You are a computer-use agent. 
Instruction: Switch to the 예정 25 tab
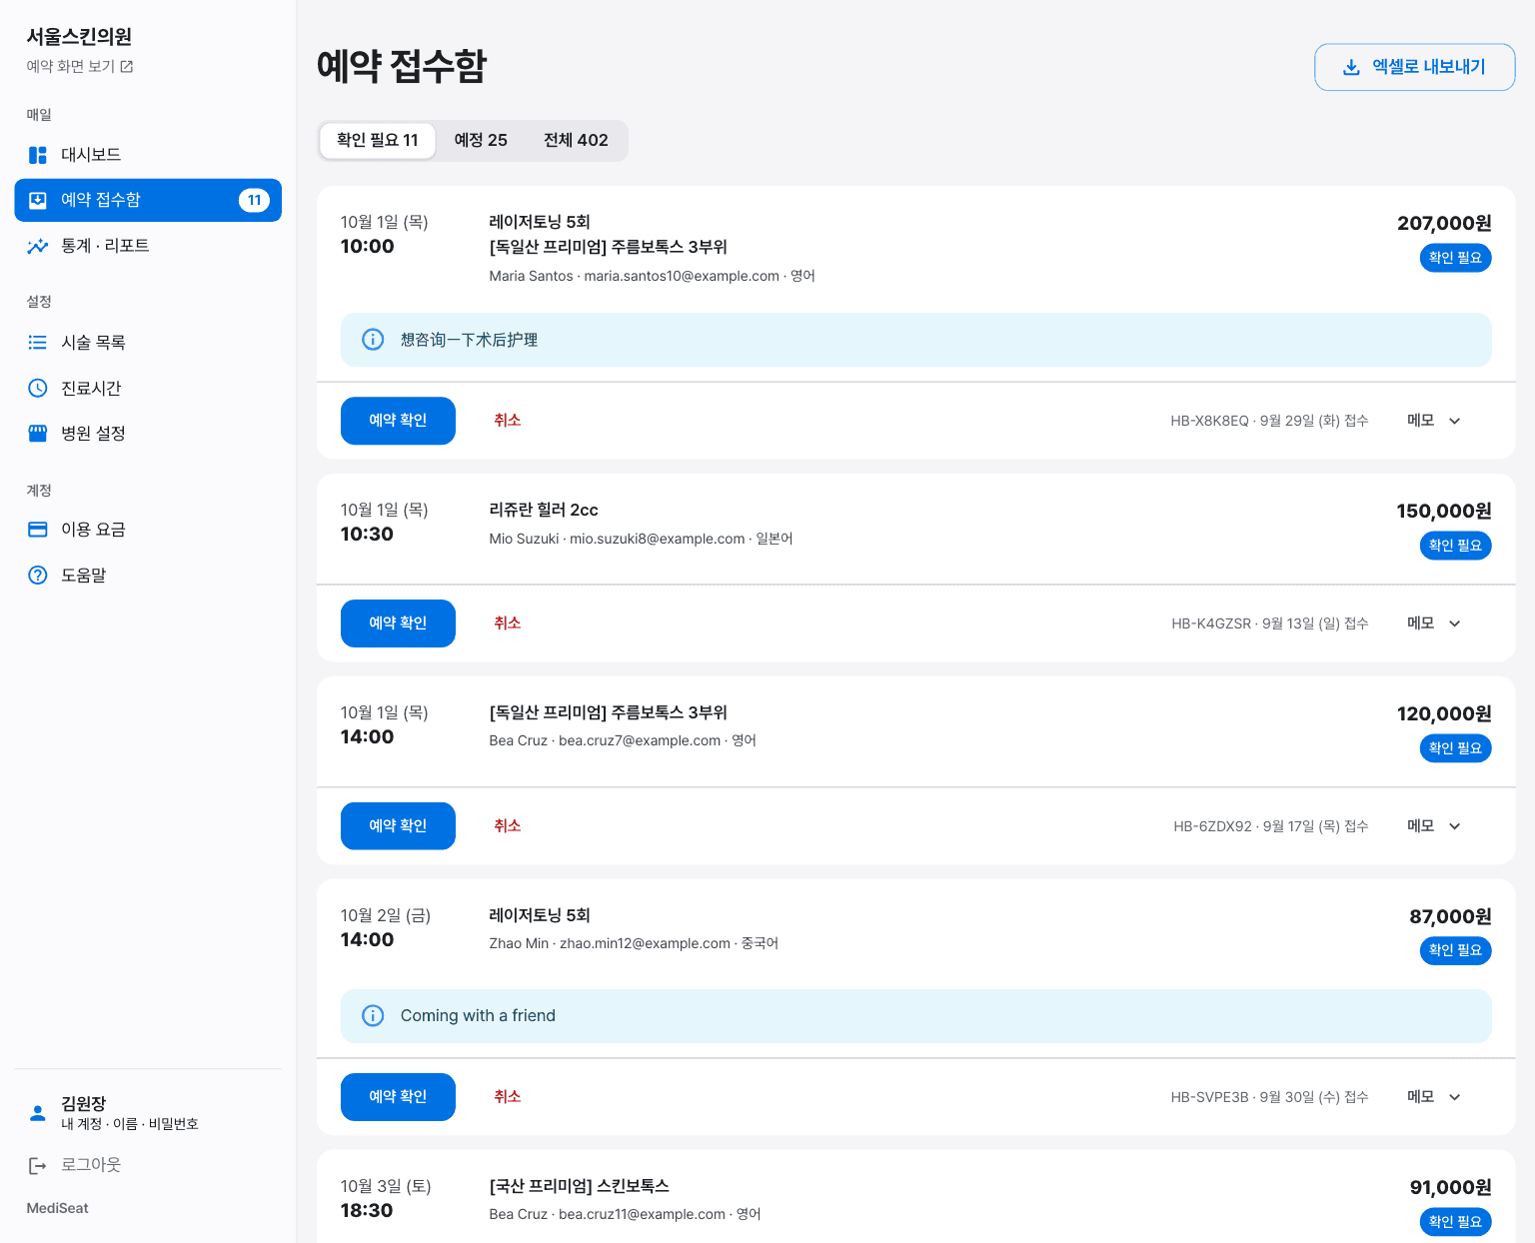coord(481,141)
